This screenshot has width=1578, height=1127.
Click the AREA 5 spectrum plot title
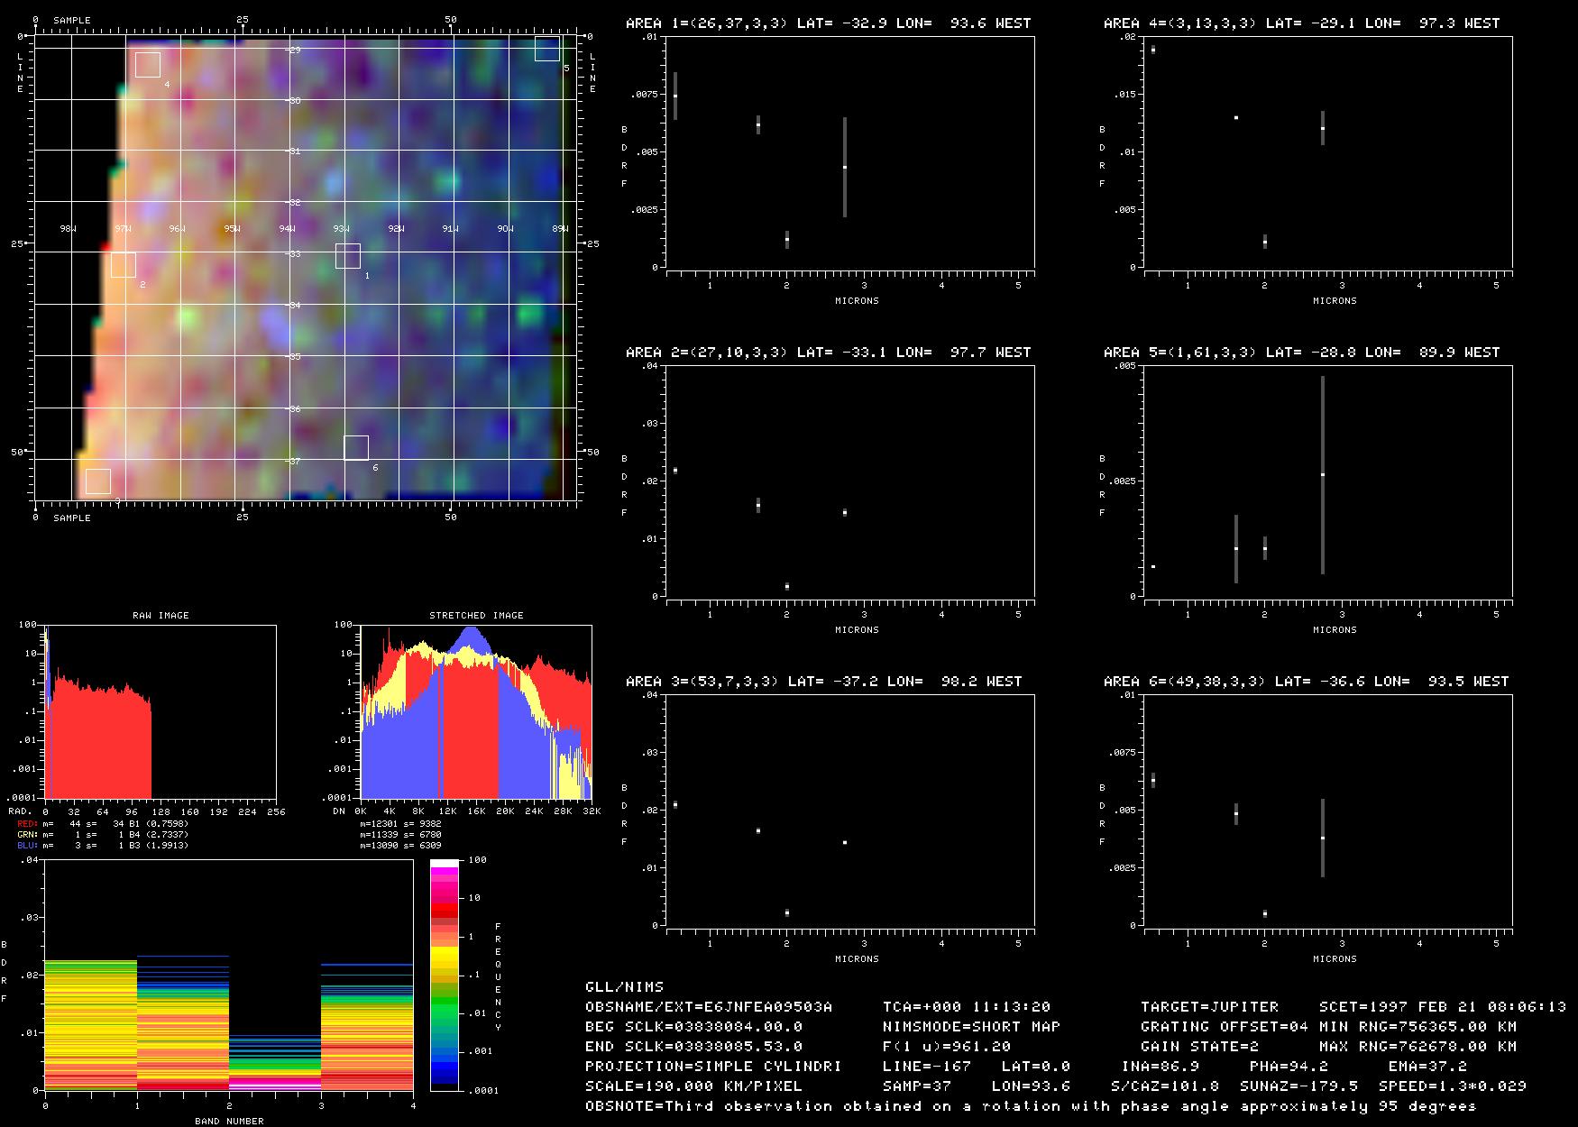(x=1301, y=353)
